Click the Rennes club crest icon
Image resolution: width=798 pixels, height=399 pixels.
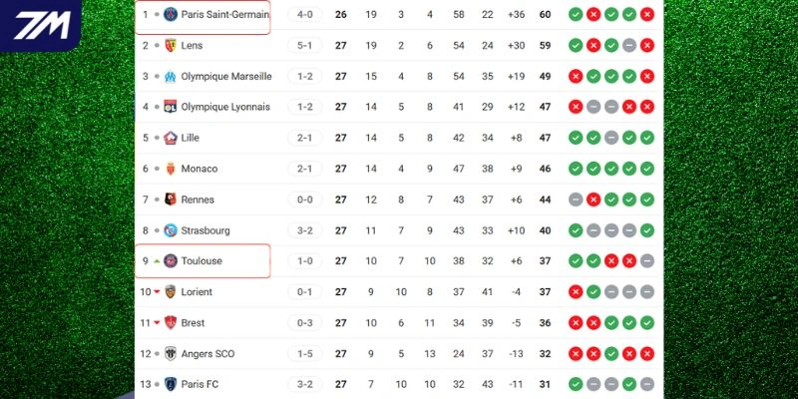coord(171,199)
